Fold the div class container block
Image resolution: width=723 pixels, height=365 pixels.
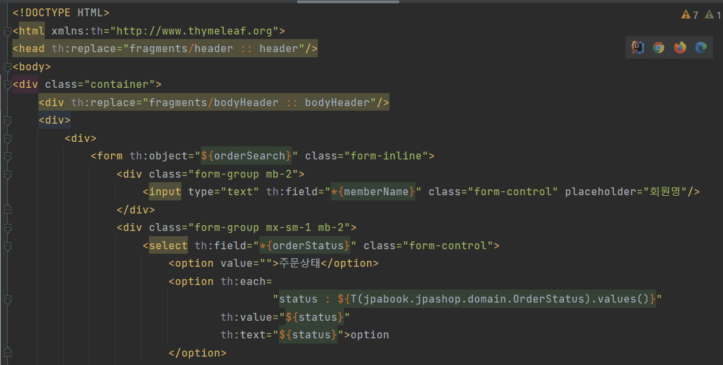[x=7, y=85]
